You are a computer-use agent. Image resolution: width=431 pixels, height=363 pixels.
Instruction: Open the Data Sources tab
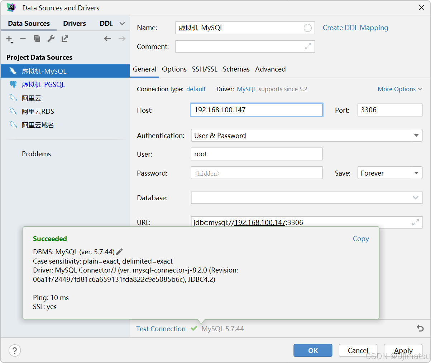[x=29, y=24]
